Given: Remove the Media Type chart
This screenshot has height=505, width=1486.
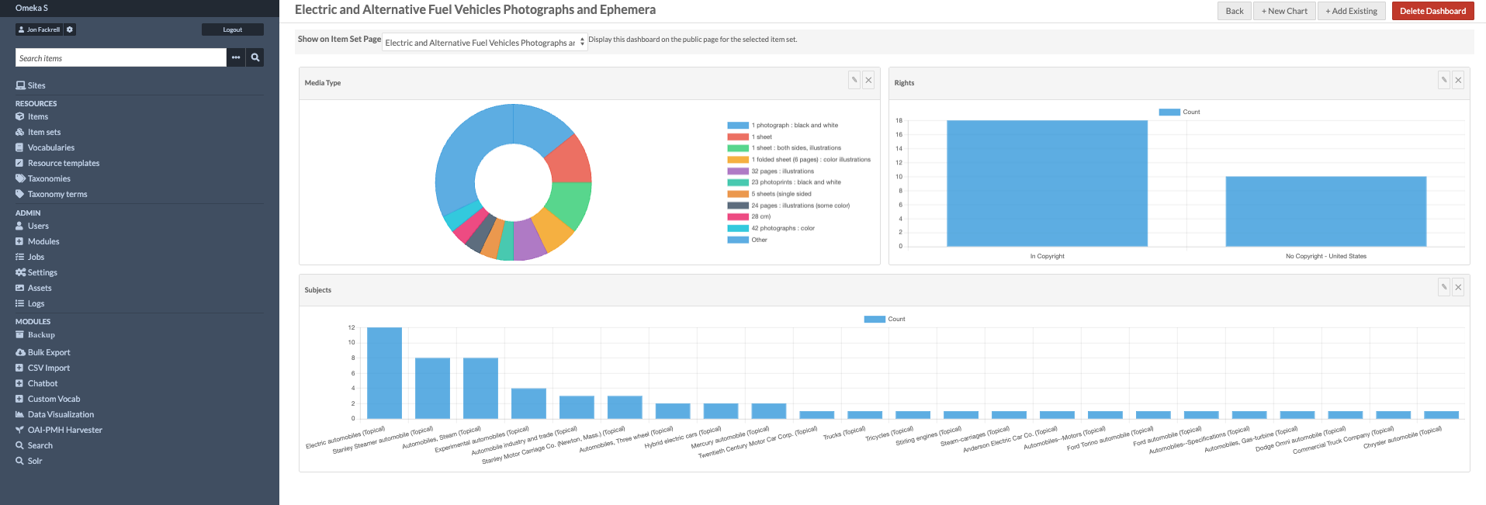Looking at the screenshot, I should tap(868, 80).
